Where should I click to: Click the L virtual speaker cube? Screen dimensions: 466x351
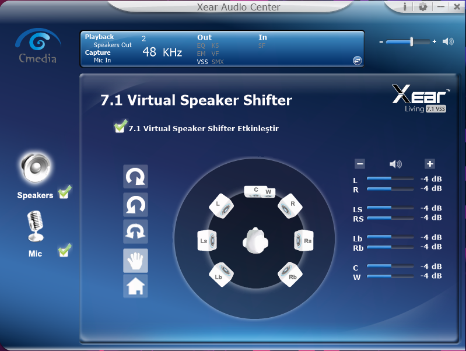[x=221, y=206]
